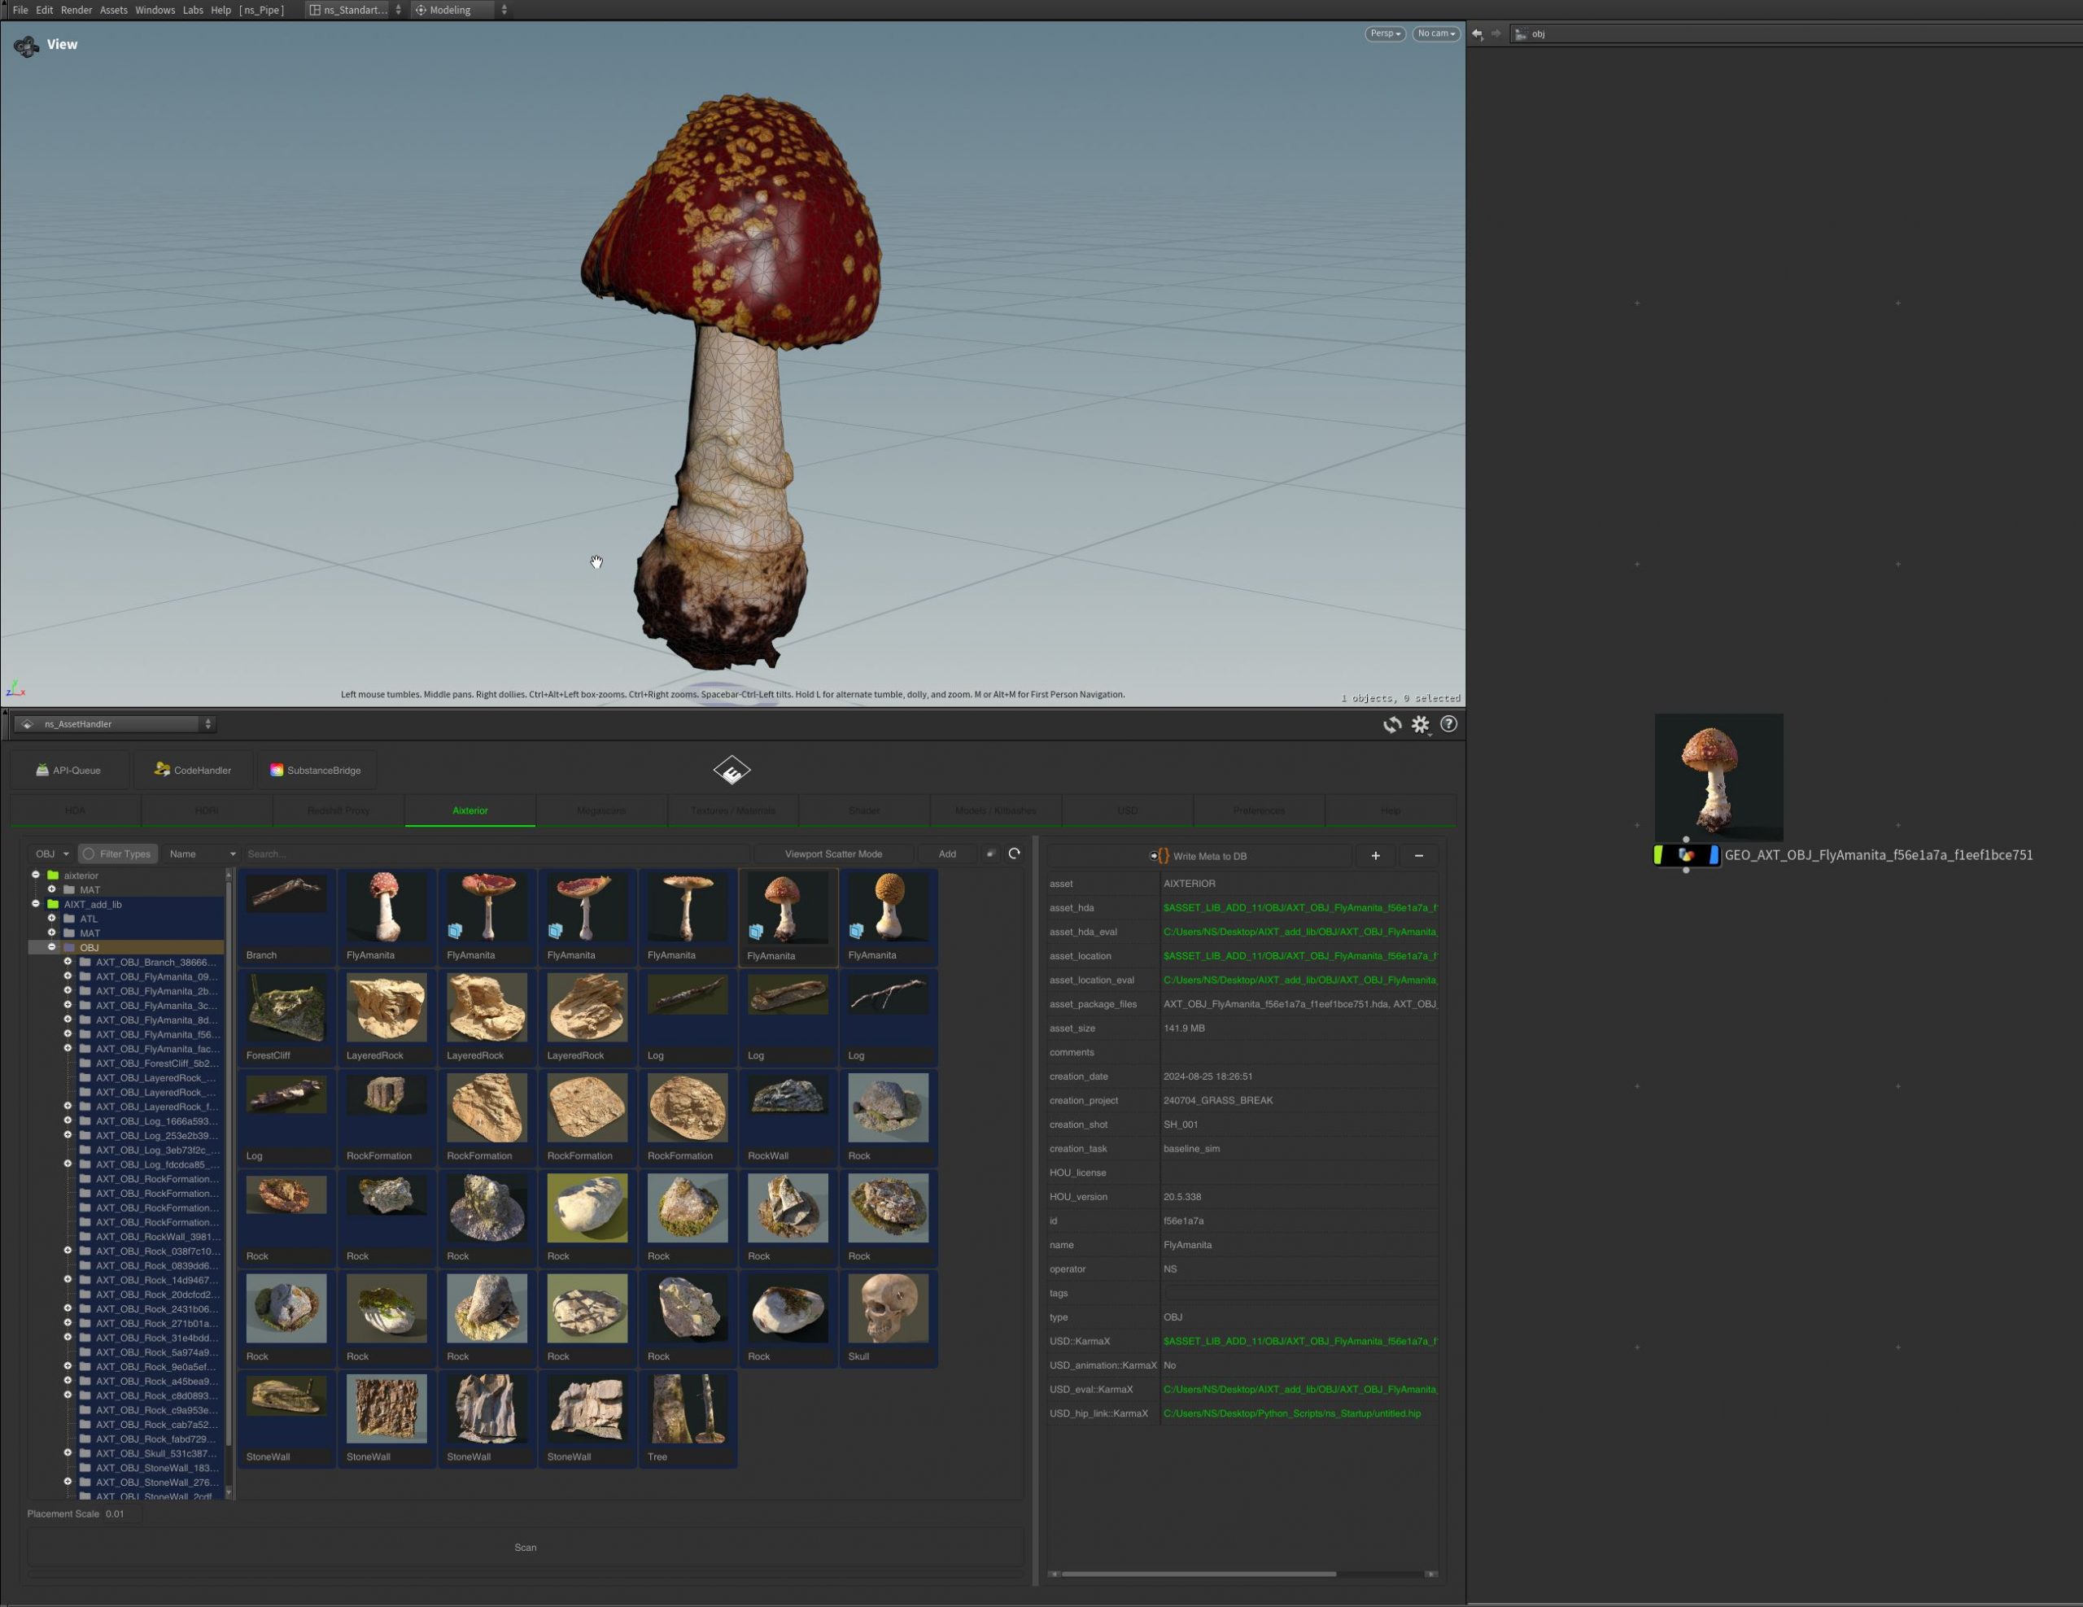Click the plus button beside Write Meta
This screenshot has width=2083, height=1607.
[x=1374, y=857]
